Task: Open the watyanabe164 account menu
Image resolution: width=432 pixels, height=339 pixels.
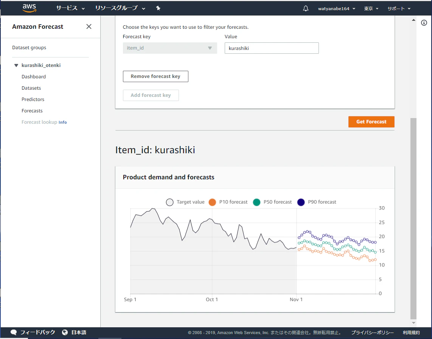Action: click(336, 9)
